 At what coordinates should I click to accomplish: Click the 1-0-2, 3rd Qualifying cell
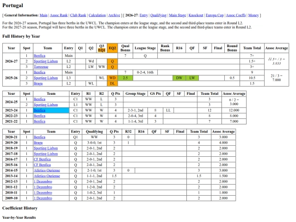94,193
